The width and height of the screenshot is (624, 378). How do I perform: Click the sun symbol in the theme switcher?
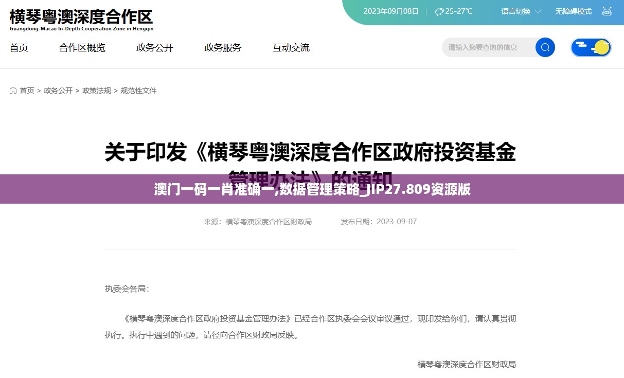601,47
